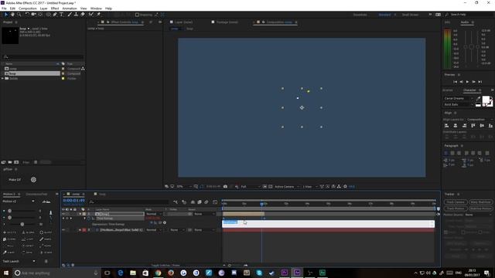Toggle visibility of Medium Royal Blue Solid layer
Viewport: 495px width, 278px height.
coord(63,230)
